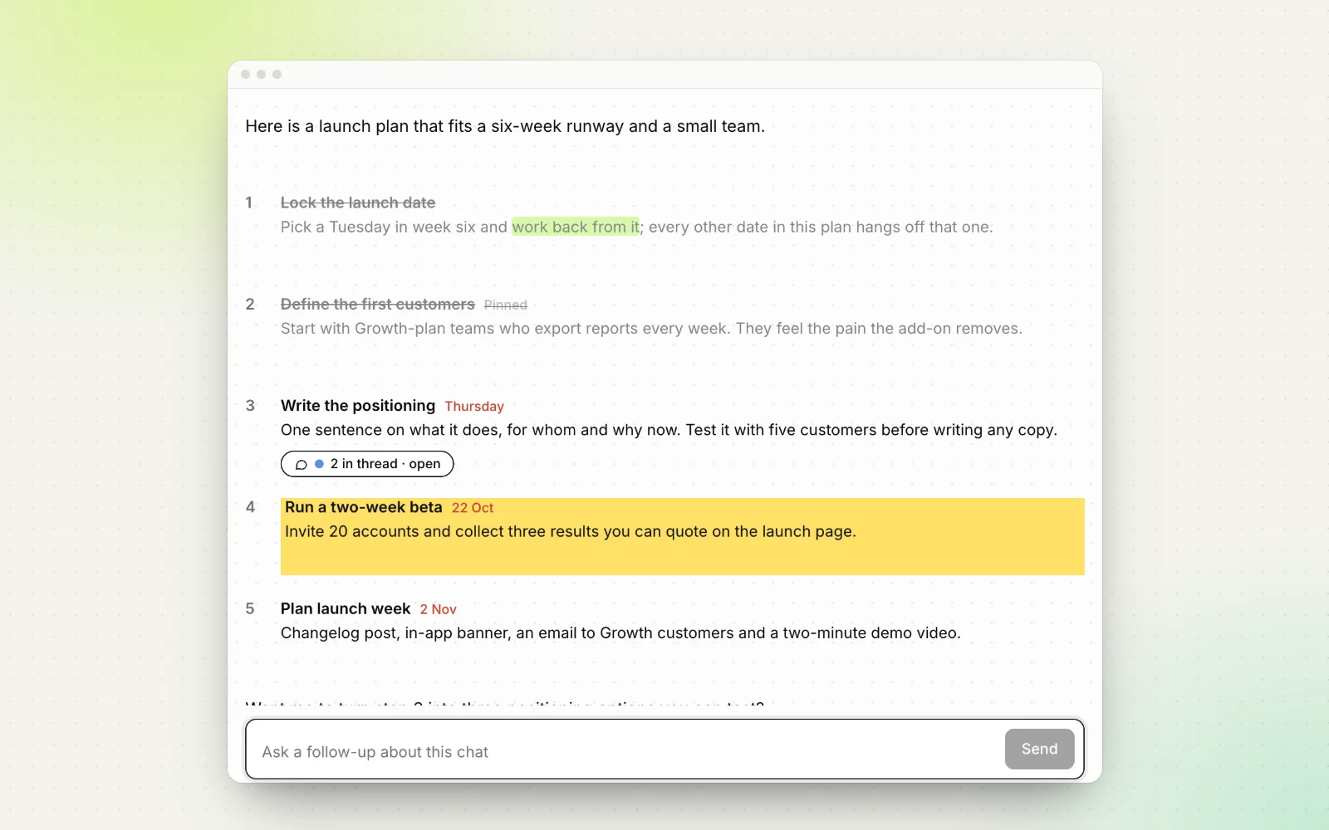Click the step number 5
This screenshot has width=1329, height=830.
[x=250, y=608]
